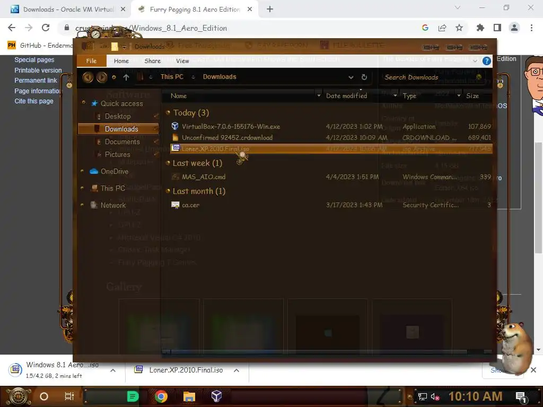Open address bar history dropdown

click(351, 77)
